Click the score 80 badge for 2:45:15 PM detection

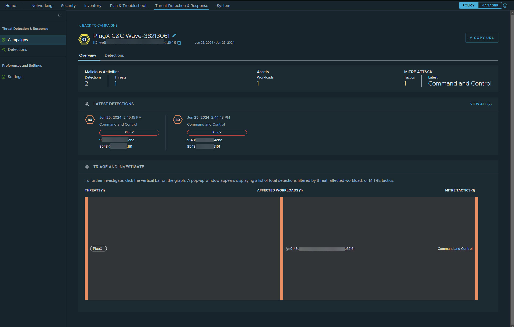tap(90, 120)
